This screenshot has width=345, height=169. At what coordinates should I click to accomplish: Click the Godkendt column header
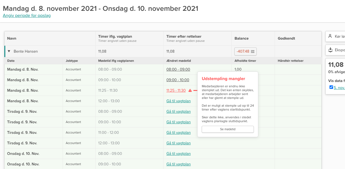[x=286, y=39]
